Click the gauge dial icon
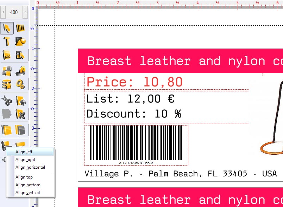Screen dimensions: 283x207 point(20,71)
